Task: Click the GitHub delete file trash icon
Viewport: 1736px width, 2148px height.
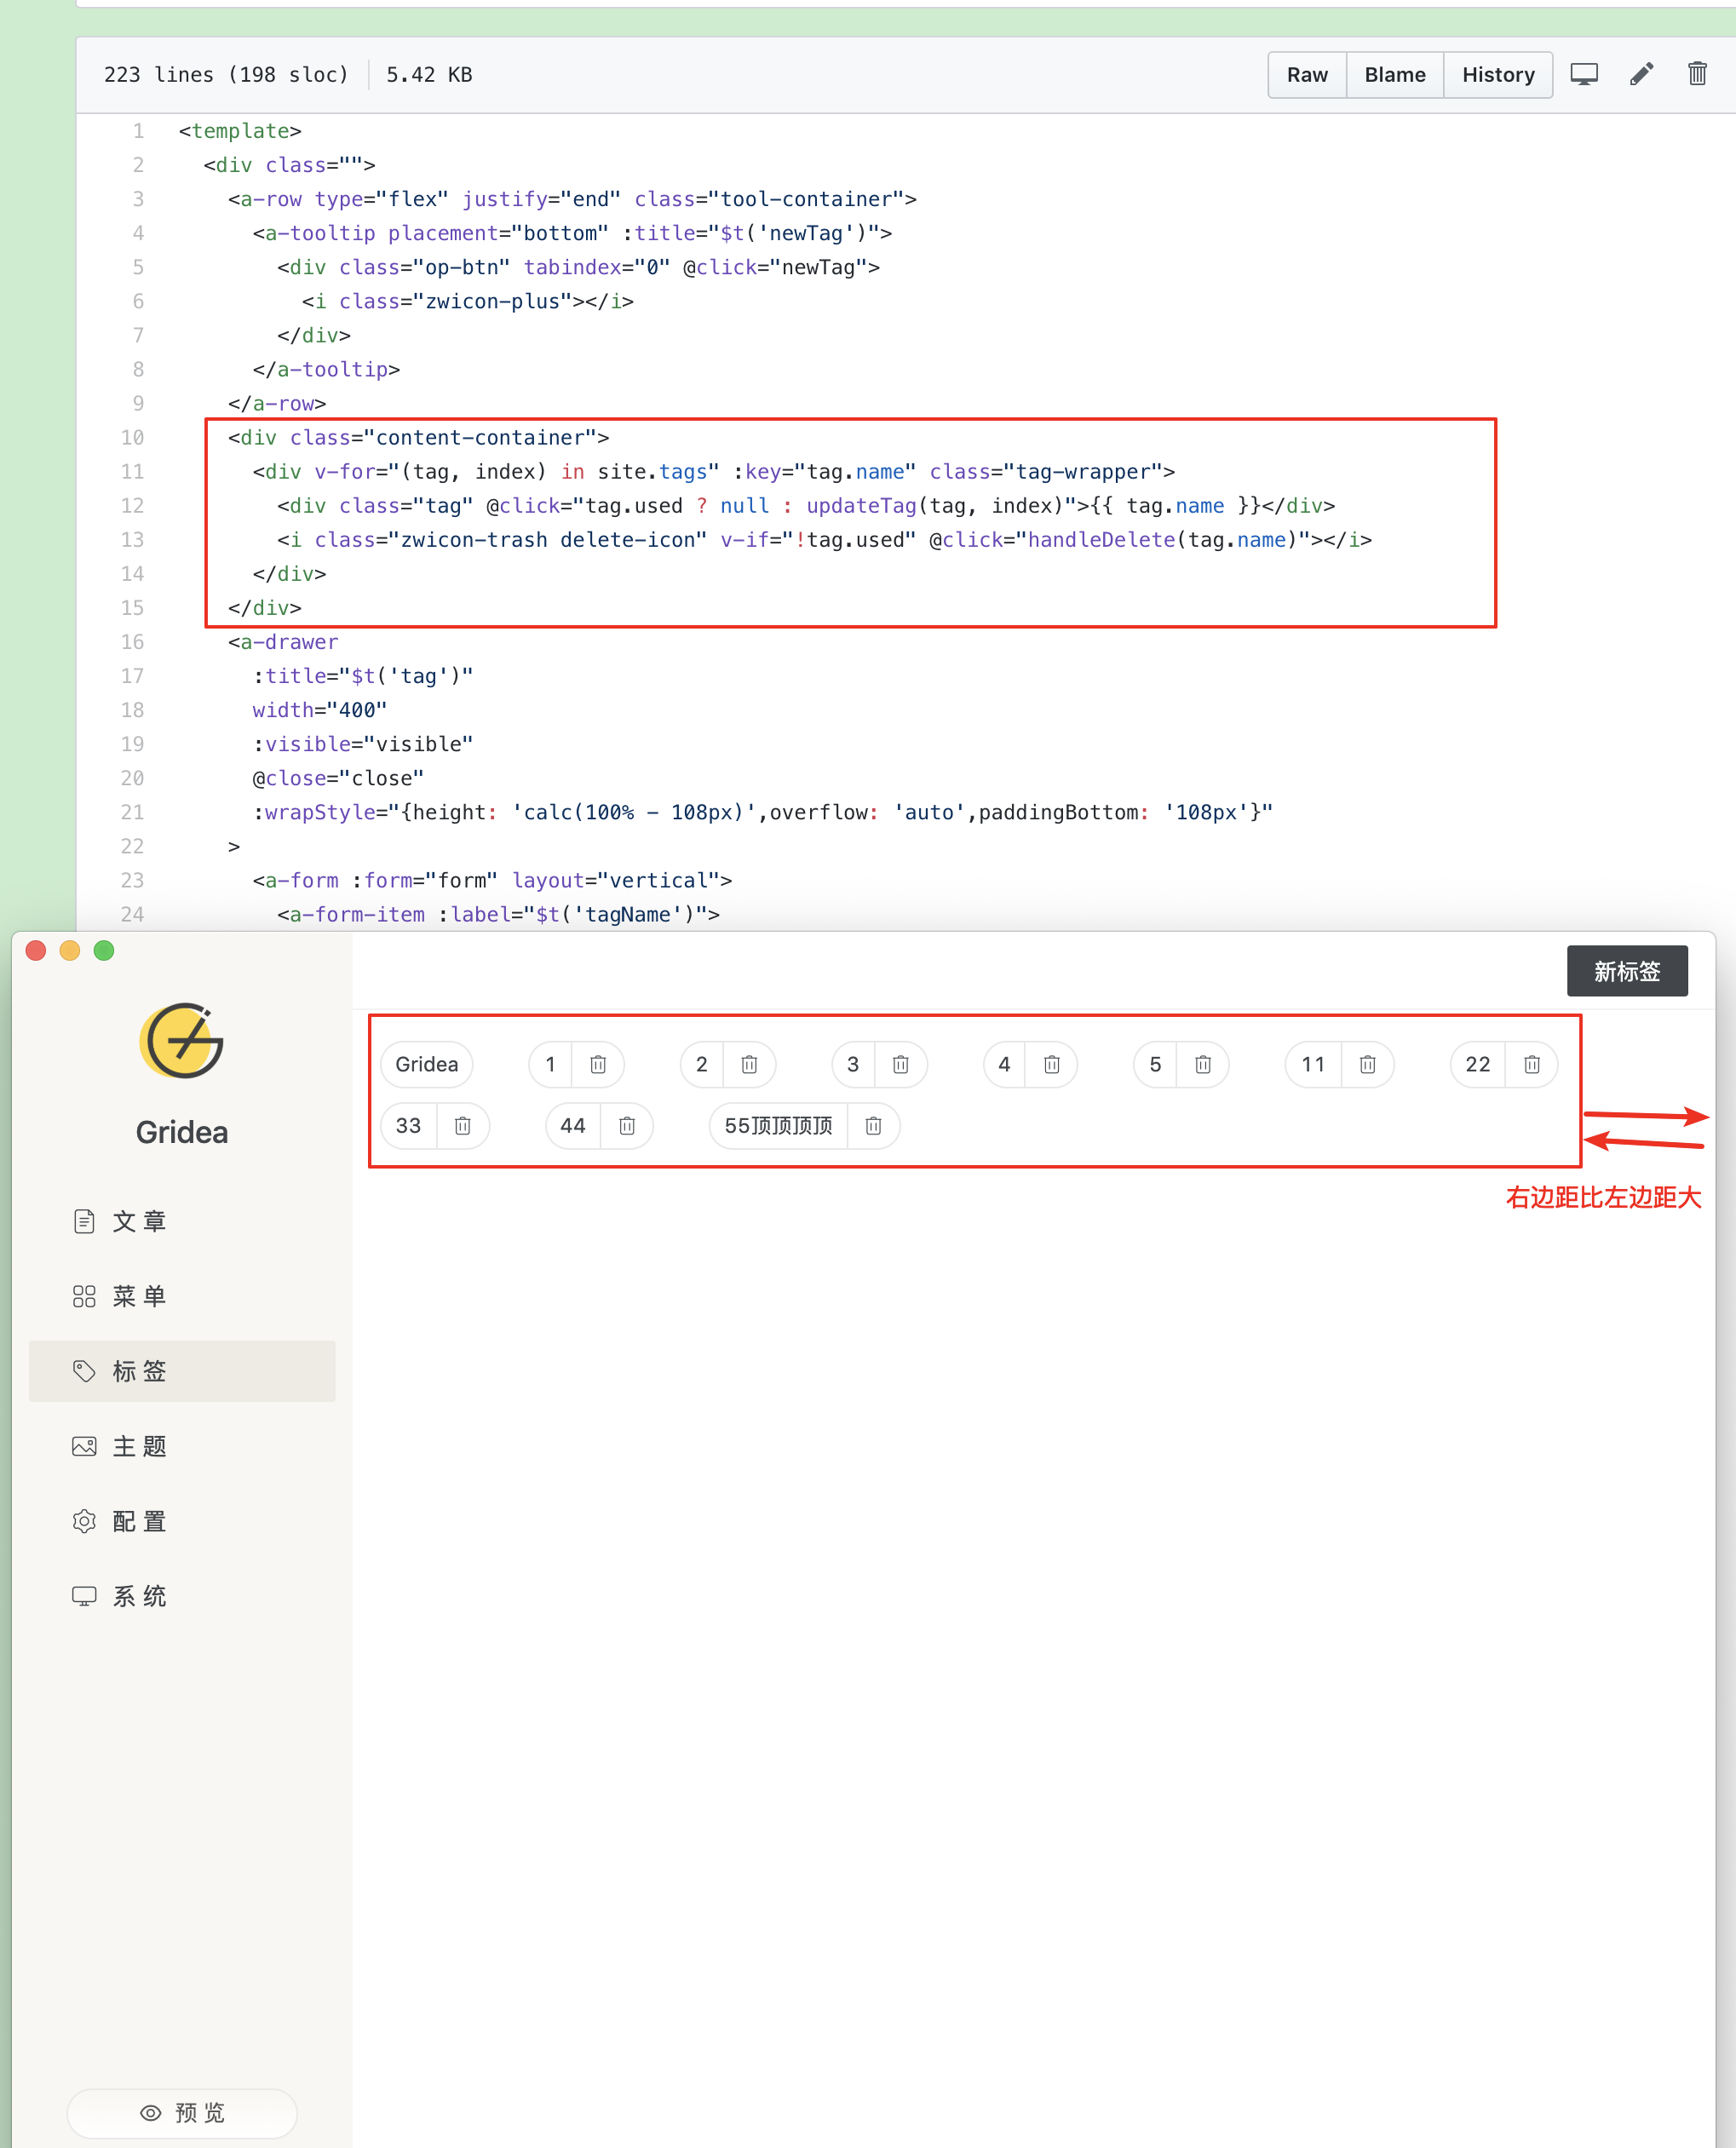Action: [1697, 74]
